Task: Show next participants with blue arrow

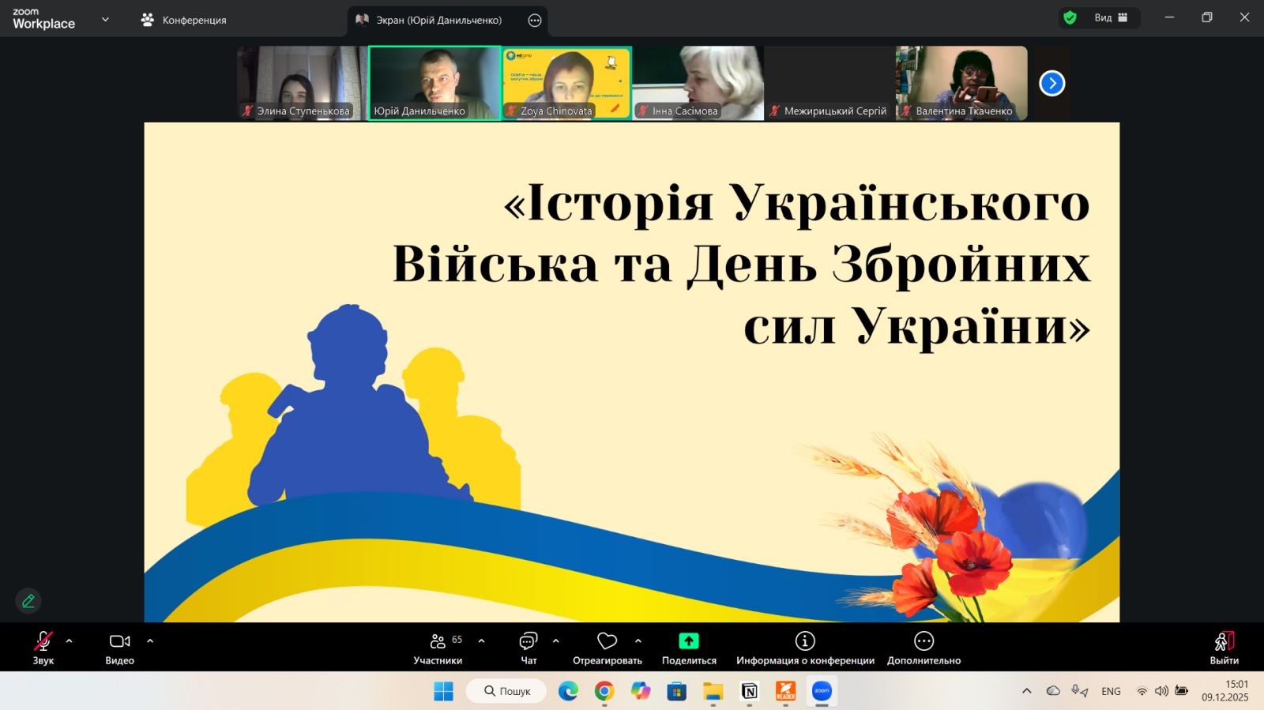Action: 1051,83
